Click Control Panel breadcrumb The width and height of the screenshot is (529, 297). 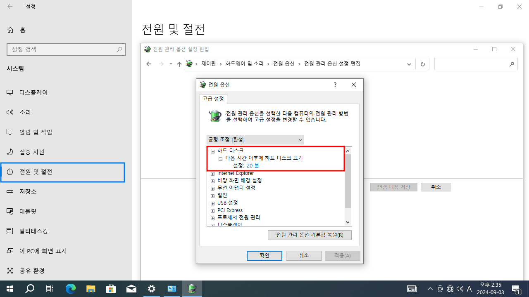pyautogui.click(x=209, y=64)
